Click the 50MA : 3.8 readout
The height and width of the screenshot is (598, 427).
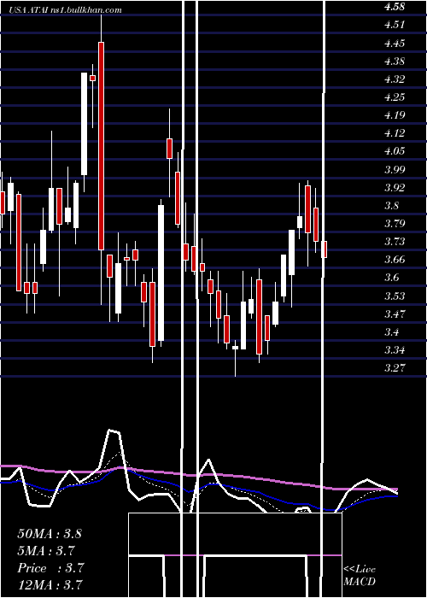[x=50, y=534]
